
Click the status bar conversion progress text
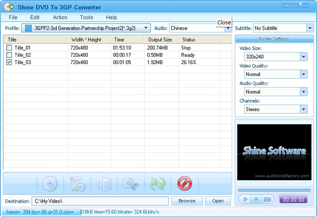pos(82,212)
